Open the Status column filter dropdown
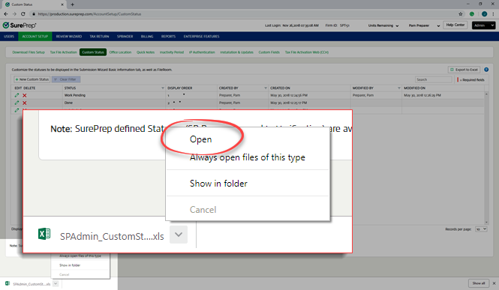 (163, 88)
